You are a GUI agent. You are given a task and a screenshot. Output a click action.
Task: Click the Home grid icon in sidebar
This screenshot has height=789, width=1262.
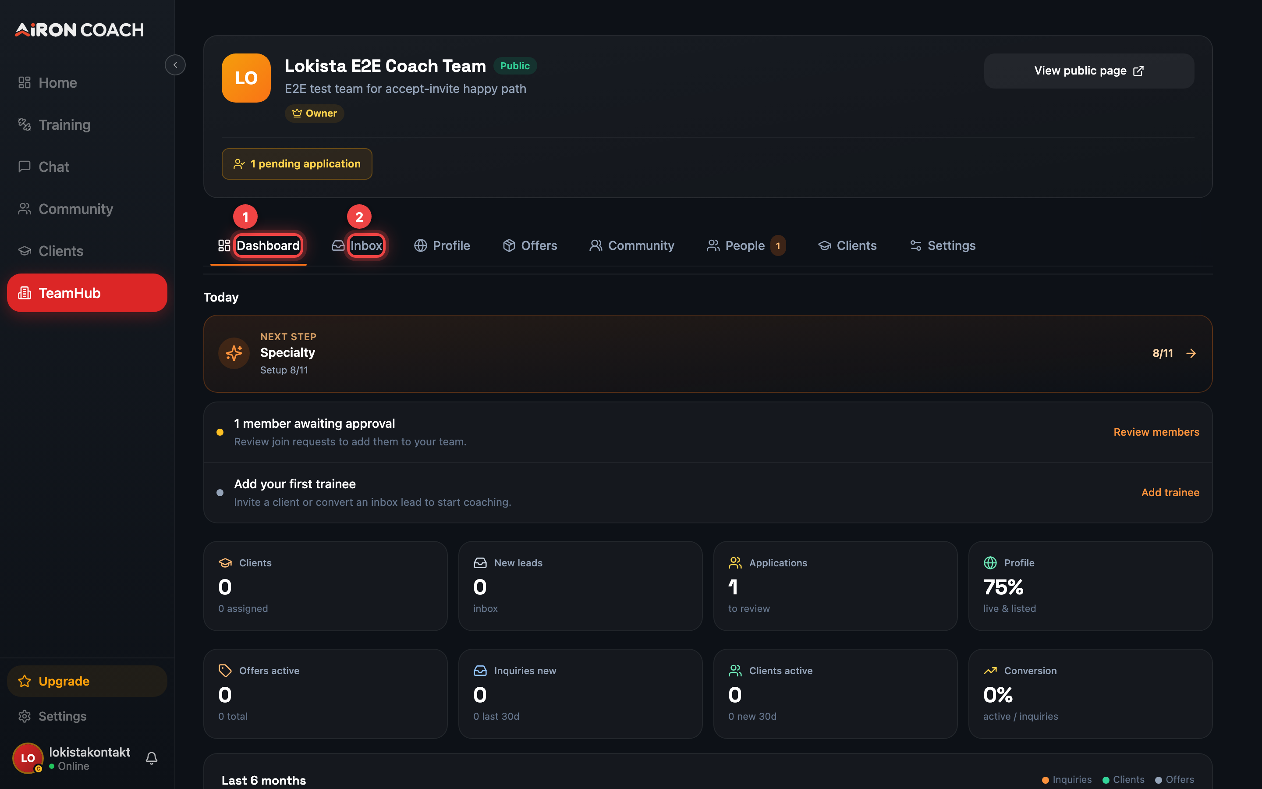25,82
